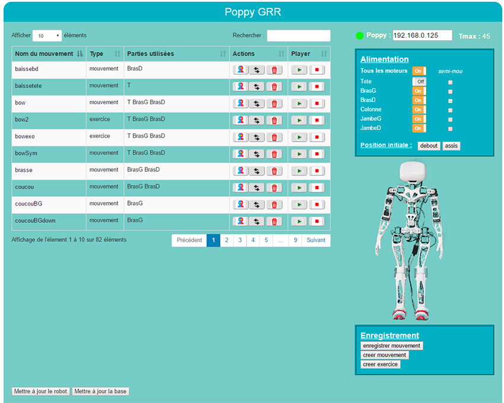Sort by Actions column
Screen dimensions: 504x403
259,54
